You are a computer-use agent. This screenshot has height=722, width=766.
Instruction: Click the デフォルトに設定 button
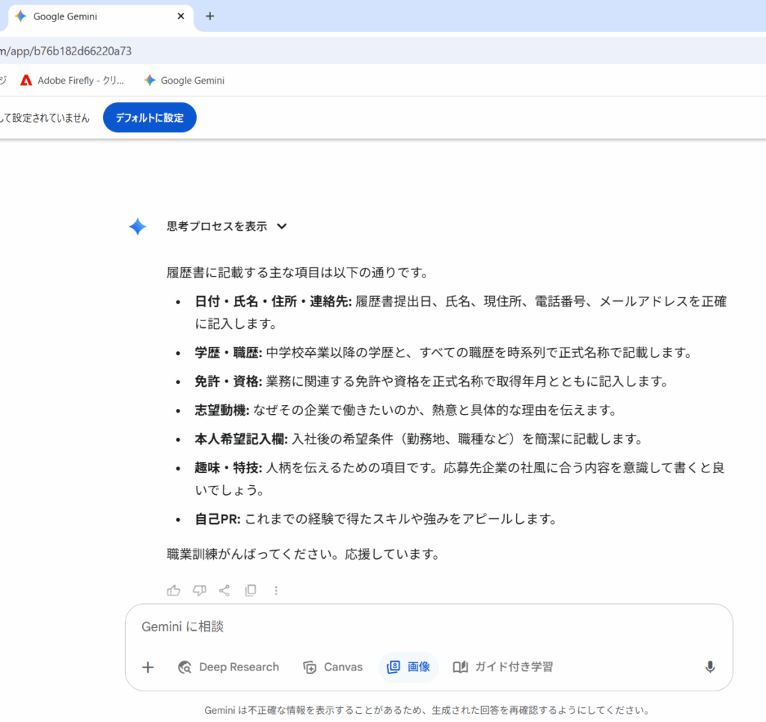click(x=150, y=118)
